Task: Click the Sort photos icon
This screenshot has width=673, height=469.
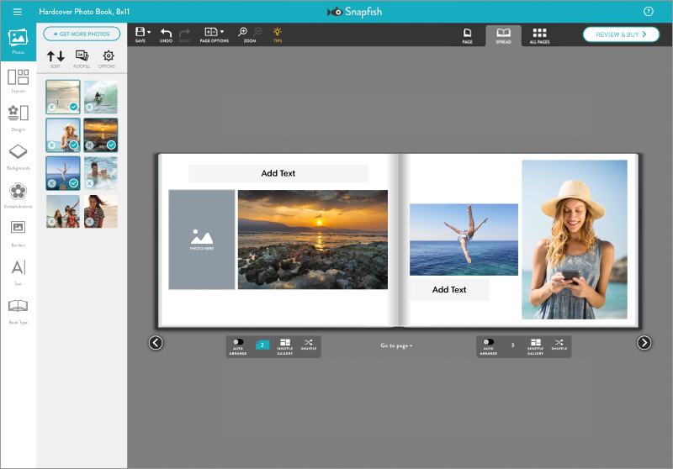Action: click(x=56, y=56)
